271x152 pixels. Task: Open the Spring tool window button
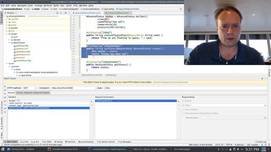pos(58,142)
